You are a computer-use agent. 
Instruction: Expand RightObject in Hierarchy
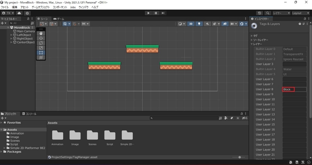(11, 38)
